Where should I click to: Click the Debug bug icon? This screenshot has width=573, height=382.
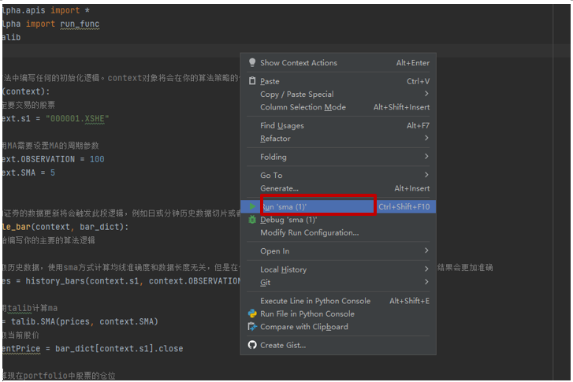point(252,220)
